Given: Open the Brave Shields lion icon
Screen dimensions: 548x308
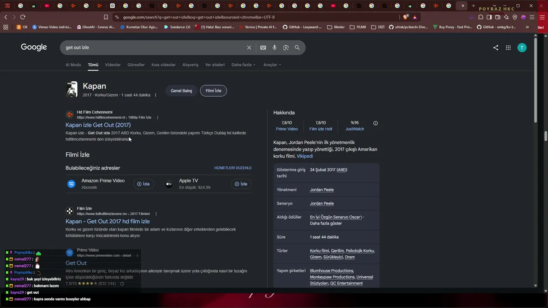Looking at the screenshot, I should [405, 17].
